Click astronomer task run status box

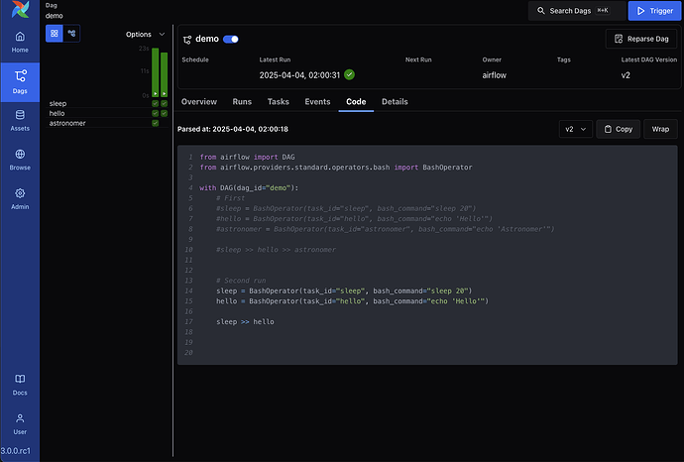pyautogui.click(x=156, y=123)
